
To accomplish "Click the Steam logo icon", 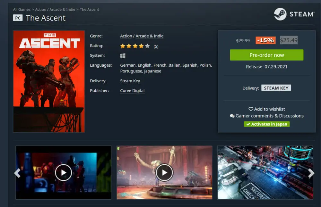I will [280, 14].
